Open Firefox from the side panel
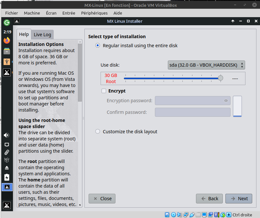Screen dimensions: 260x218 [x=7, y=40]
